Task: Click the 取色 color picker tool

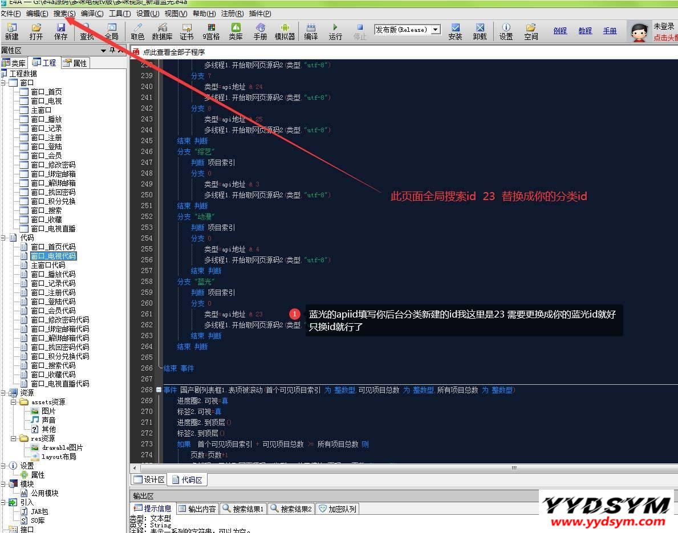Action: point(137,31)
